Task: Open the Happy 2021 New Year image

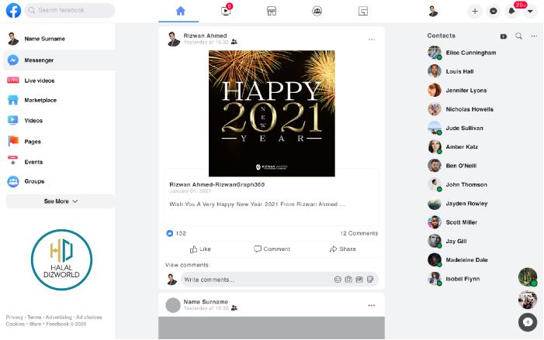Action: tap(272, 113)
